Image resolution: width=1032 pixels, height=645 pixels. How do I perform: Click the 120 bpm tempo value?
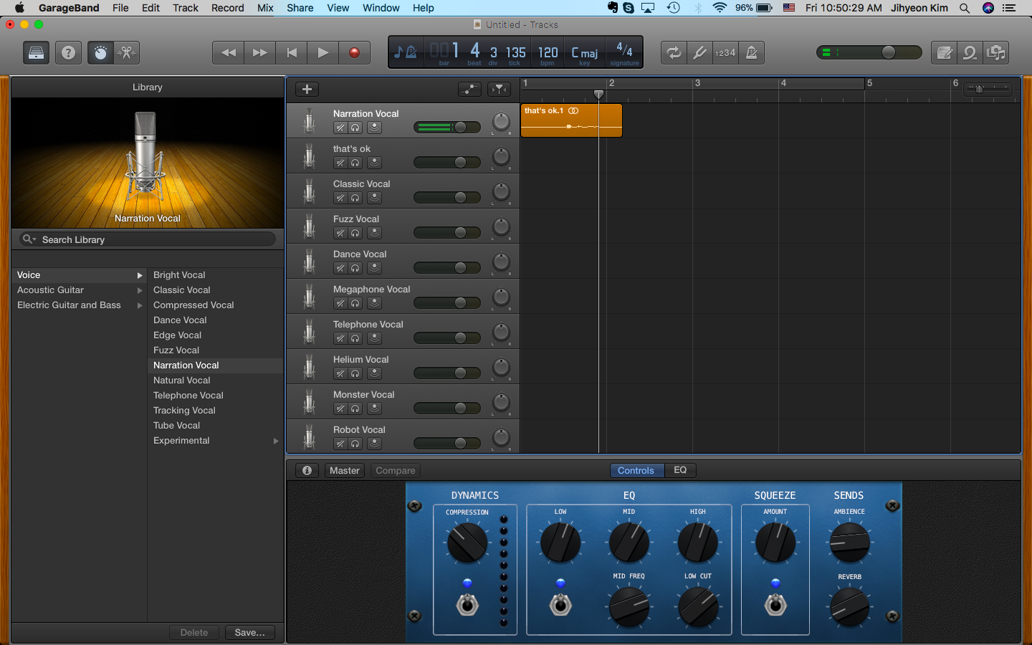(548, 53)
